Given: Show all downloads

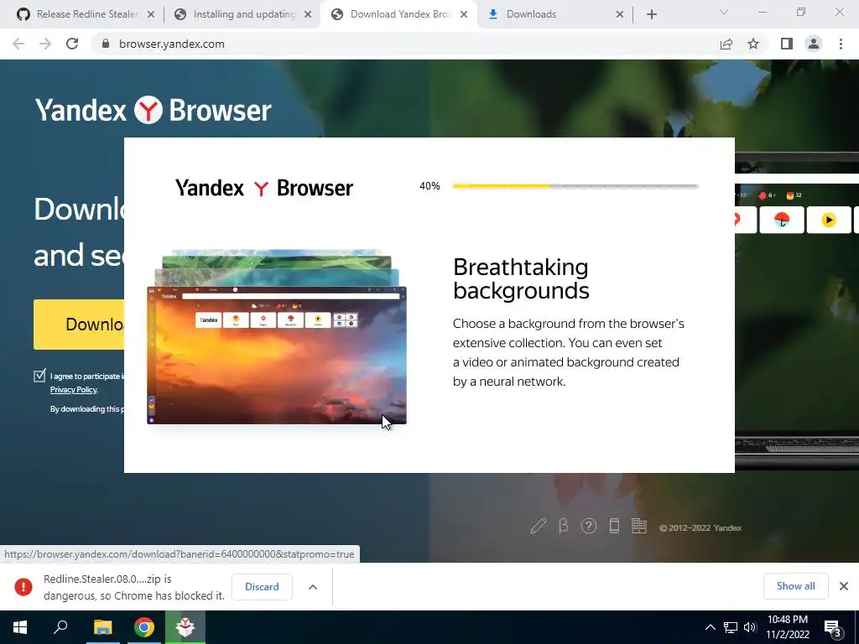Looking at the screenshot, I should click(x=795, y=586).
